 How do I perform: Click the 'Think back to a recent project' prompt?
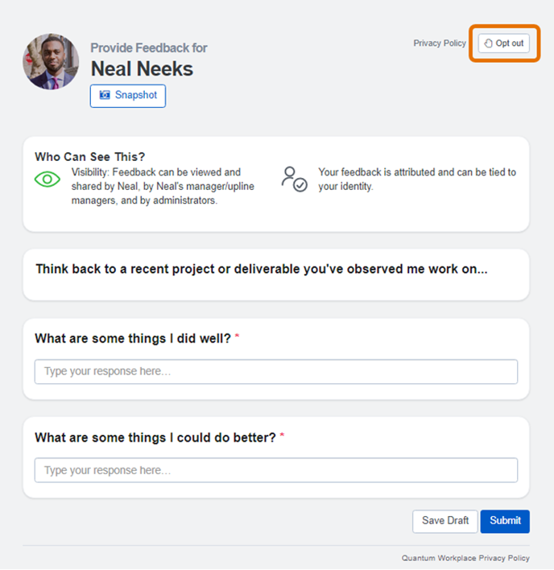point(262,269)
